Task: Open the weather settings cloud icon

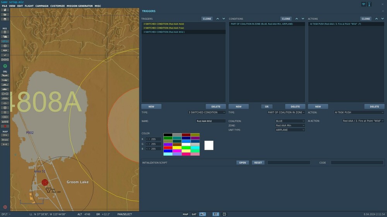Action: tap(5, 36)
